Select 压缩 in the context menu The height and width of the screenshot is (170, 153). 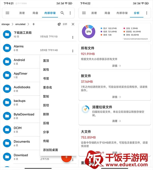(46, 123)
